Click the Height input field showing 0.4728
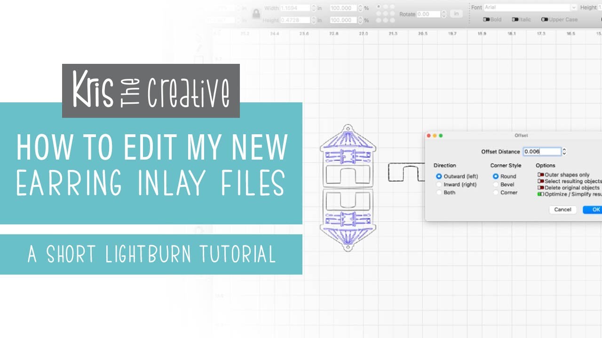Image resolution: width=602 pixels, height=338 pixels. (295, 20)
